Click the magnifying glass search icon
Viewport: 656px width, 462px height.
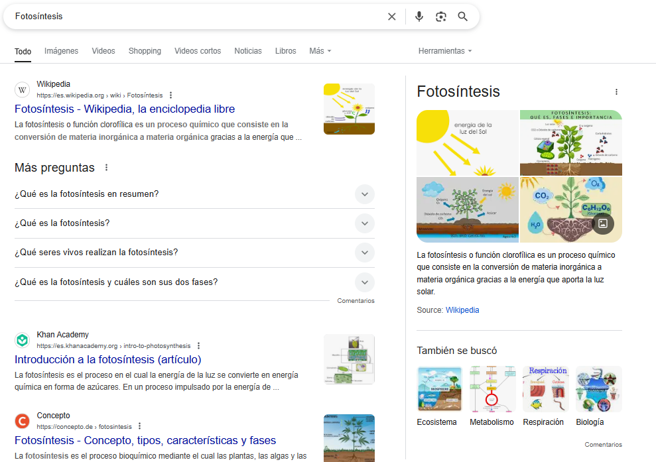coord(463,17)
